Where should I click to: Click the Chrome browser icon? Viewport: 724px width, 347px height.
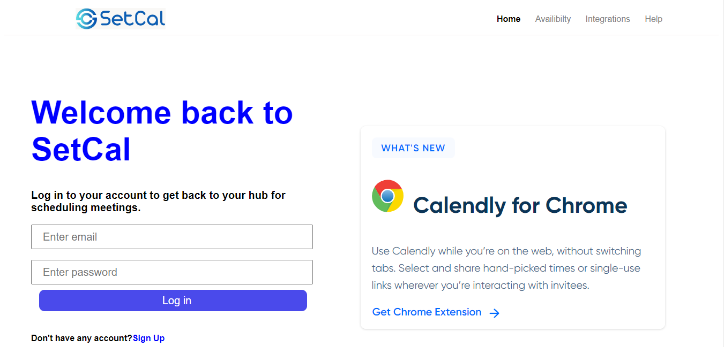pos(387,197)
